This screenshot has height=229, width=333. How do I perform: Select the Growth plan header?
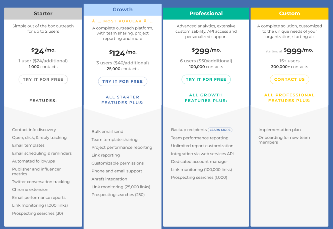tap(122, 10)
